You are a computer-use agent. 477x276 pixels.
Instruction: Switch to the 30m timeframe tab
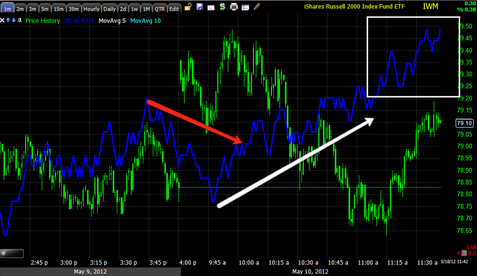pos(74,9)
